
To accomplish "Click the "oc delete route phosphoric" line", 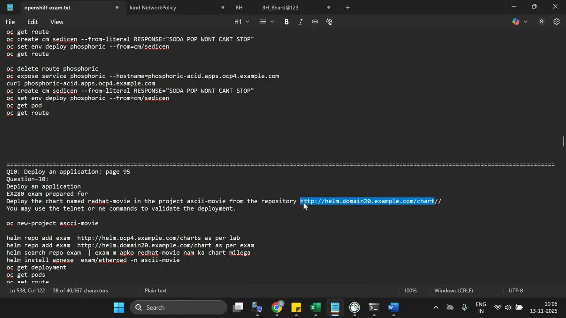I will 52,69.
